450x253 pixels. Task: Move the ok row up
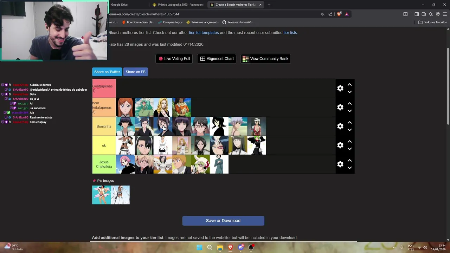click(x=349, y=142)
